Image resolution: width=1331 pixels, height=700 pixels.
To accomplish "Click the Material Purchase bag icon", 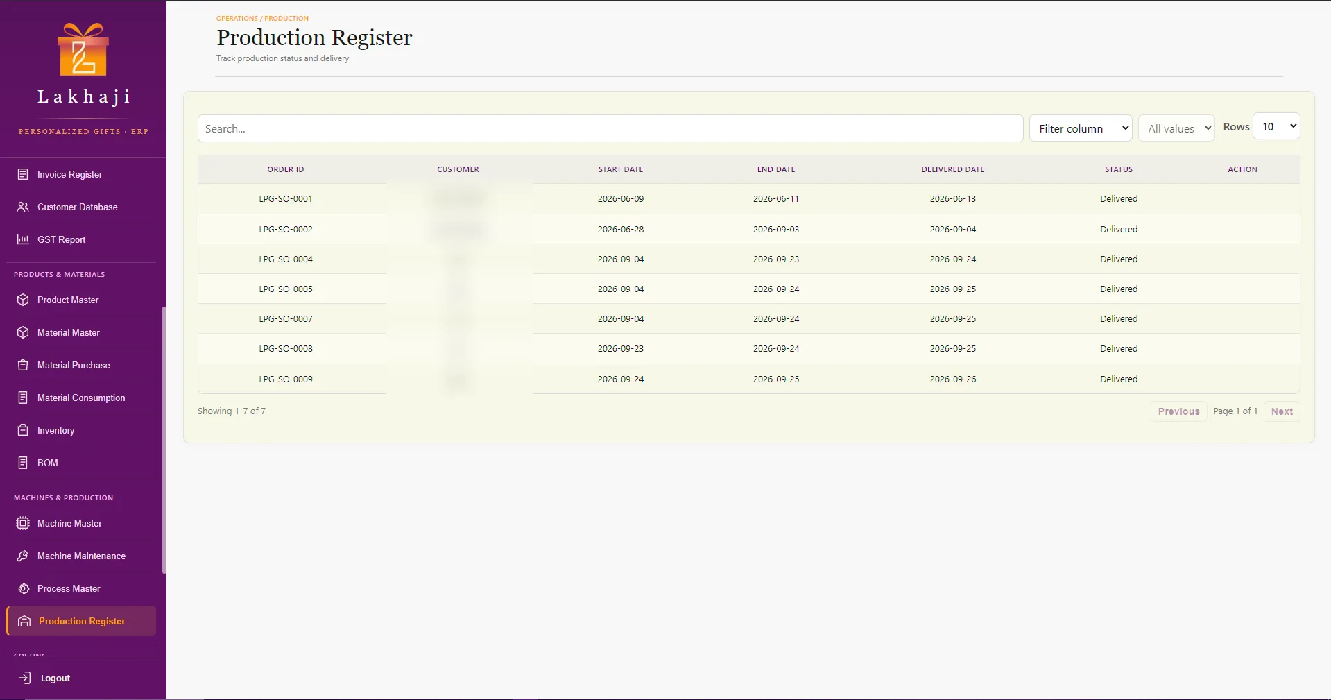I will [x=23, y=365].
